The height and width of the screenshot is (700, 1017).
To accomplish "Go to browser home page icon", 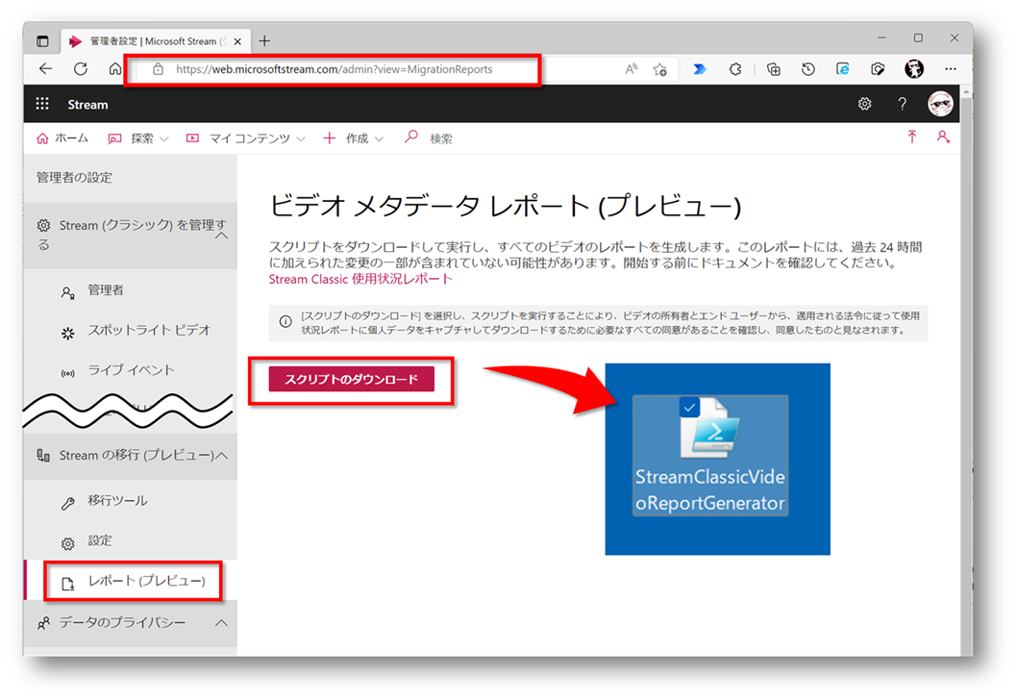I will (114, 69).
